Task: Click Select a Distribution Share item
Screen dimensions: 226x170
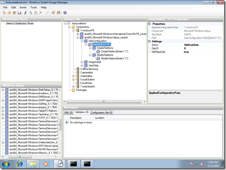Action: pos(20,23)
